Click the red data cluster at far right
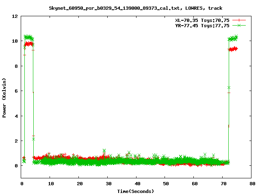The image size is (260, 195). [x=233, y=49]
